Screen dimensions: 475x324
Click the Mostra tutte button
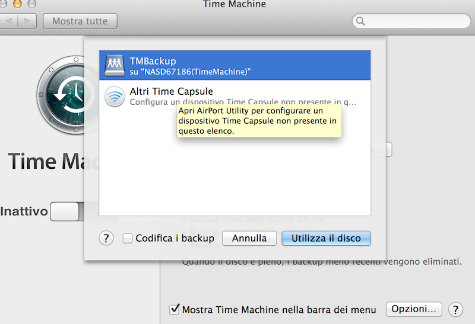click(x=80, y=21)
